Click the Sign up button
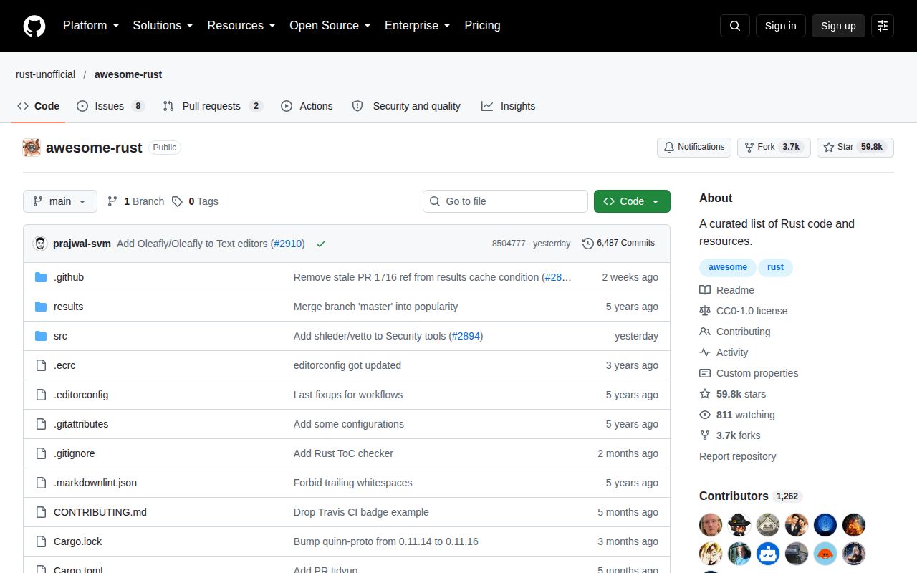The height and width of the screenshot is (573, 917). point(838,26)
